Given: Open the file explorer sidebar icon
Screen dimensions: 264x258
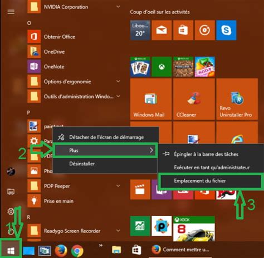Looking at the screenshot, I should click(x=11, y=192).
